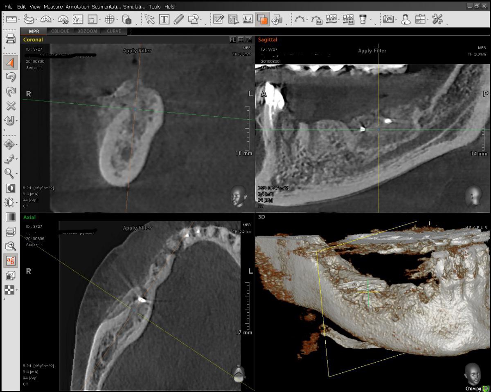Expand the zoom magnifier tool dropdown arrow
The height and width of the screenshot is (392, 491).
pos(16,174)
